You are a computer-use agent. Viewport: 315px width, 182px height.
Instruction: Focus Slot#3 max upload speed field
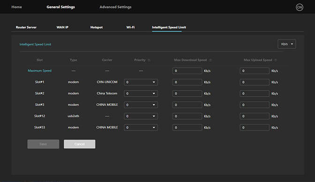(255, 105)
